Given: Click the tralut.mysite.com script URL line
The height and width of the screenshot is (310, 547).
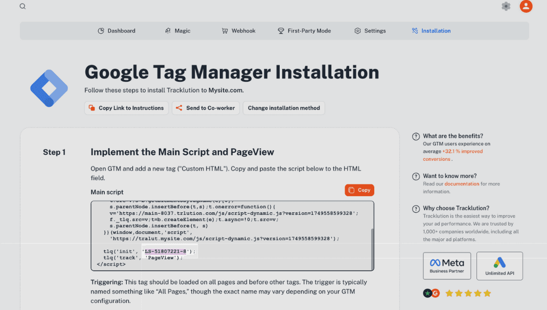Looking at the screenshot, I should [224, 239].
